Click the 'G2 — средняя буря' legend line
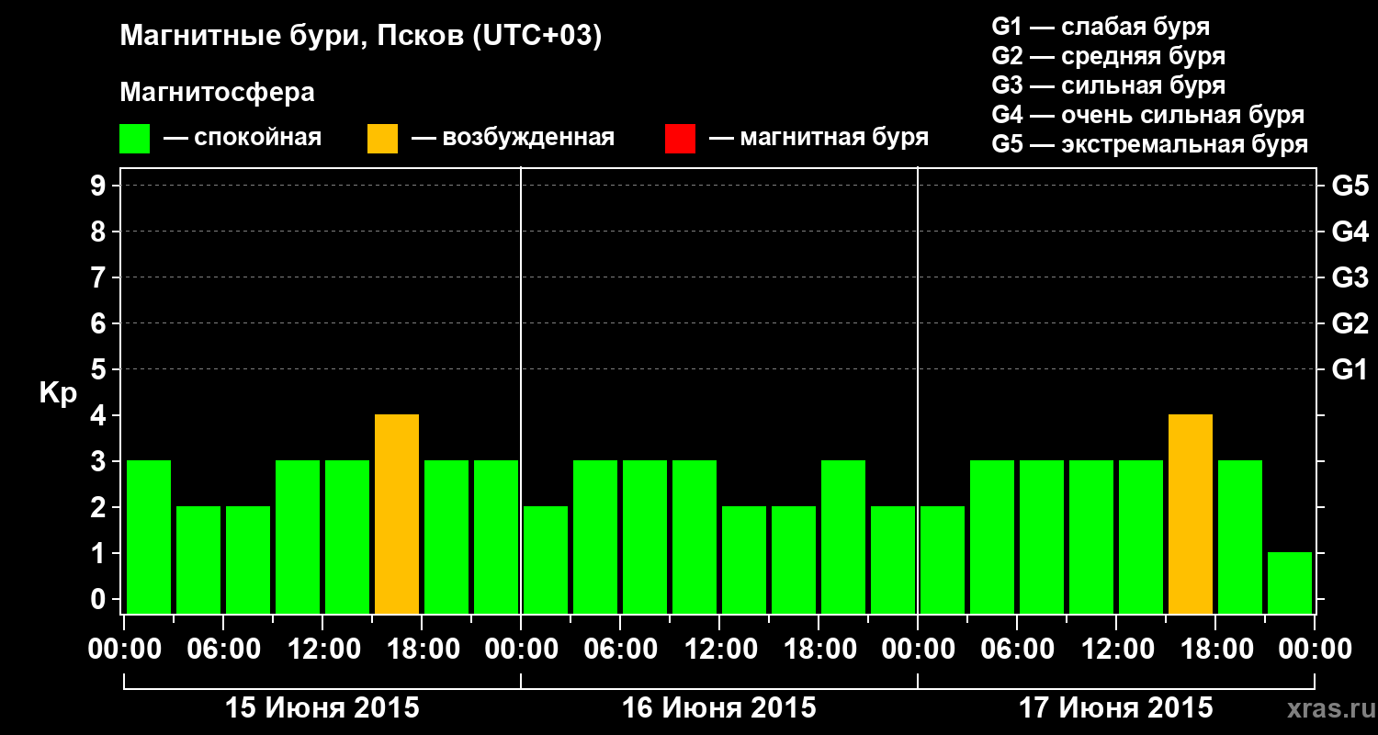 1109,56
